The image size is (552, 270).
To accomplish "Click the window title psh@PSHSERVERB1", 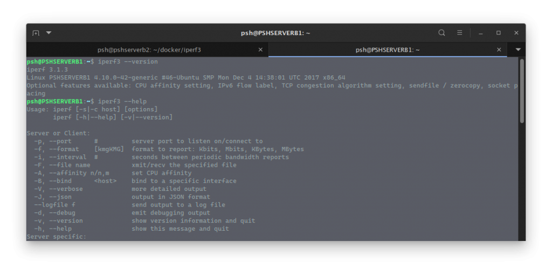I will [x=275, y=33].
